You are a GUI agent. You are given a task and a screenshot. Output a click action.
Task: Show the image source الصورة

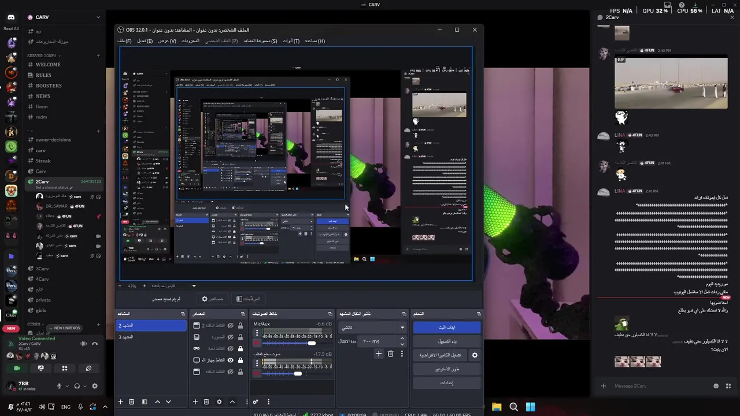230,337
